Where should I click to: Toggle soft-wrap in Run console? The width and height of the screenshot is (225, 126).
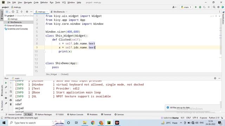(11, 92)
